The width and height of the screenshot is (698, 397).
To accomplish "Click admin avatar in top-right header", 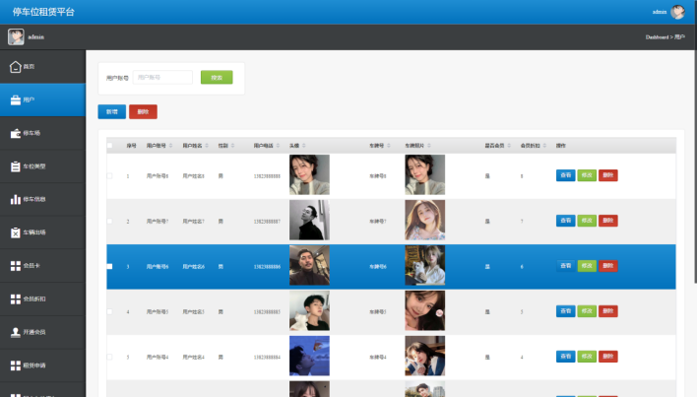I will 677,12.
